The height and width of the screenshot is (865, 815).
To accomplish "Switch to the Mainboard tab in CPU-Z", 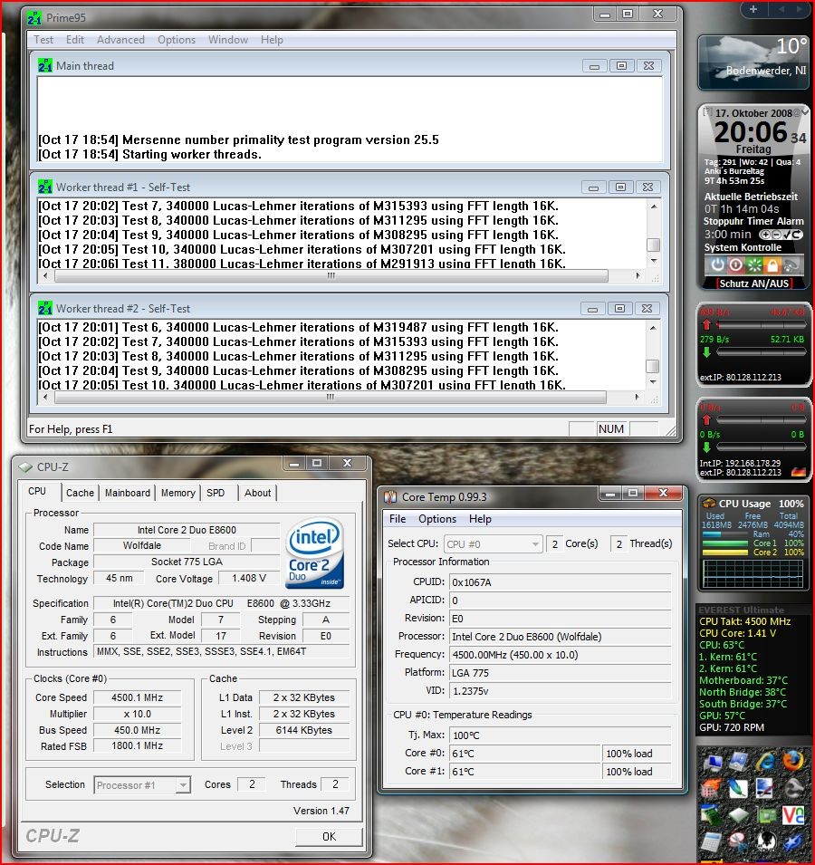I will 128,493.
